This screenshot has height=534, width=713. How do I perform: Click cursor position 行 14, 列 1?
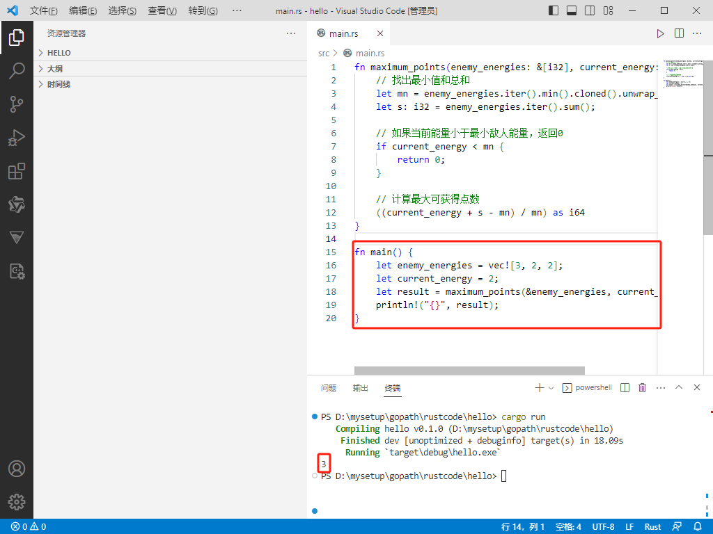522,527
